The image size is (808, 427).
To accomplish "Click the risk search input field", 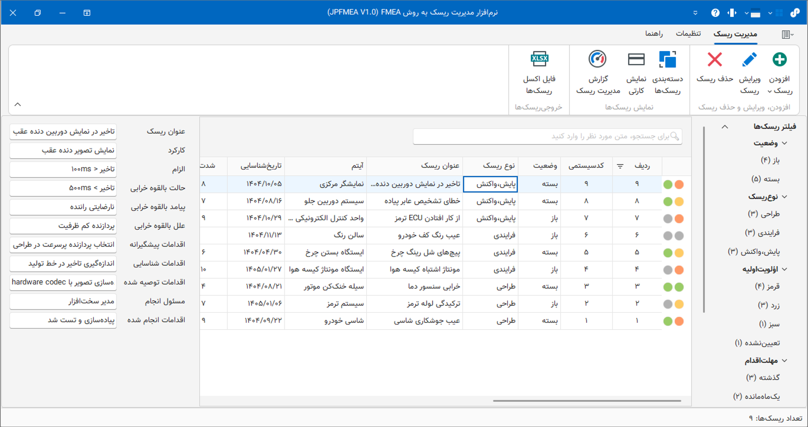I will click(547, 136).
